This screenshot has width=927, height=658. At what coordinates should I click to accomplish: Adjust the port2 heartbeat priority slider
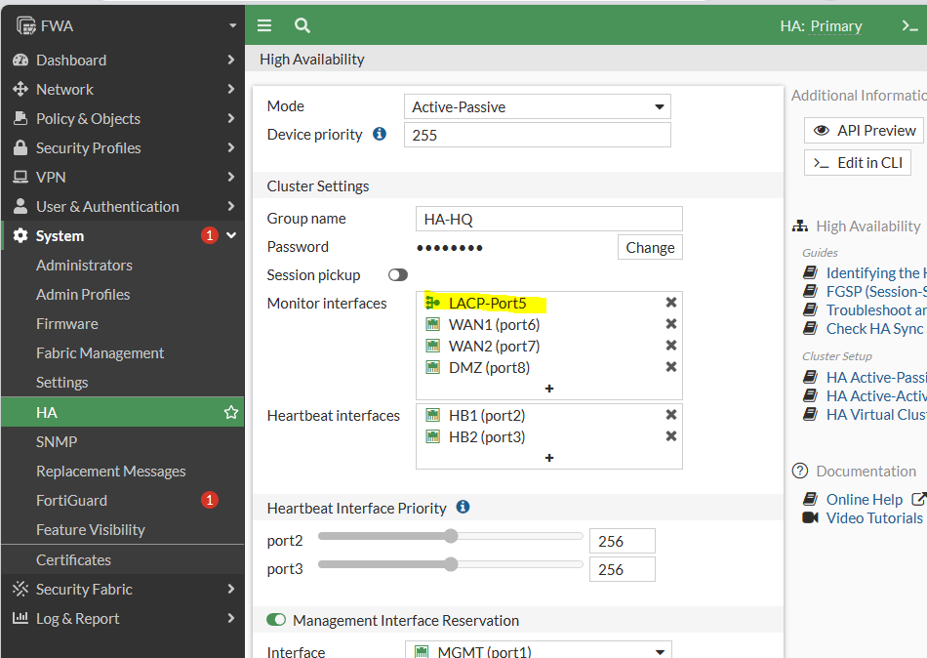[x=451, y=536]
